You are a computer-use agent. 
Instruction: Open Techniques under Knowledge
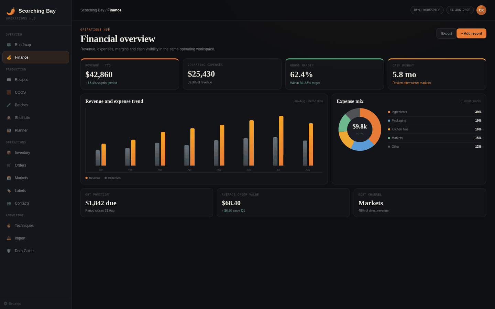coord(36,226)
